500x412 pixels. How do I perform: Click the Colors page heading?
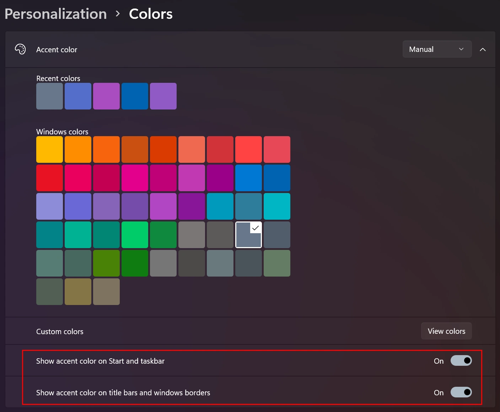(151, 14)
